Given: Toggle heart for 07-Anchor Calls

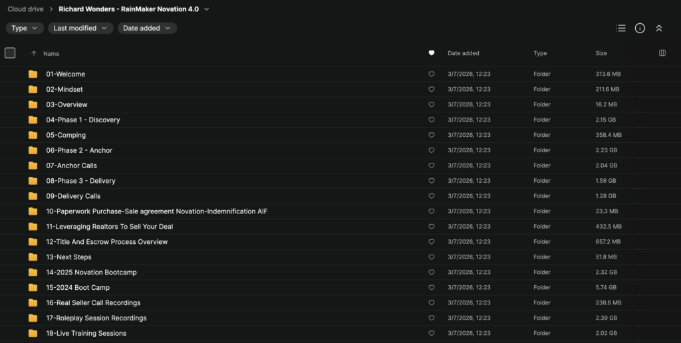Looking at the screenshot, I should click(x=431, y=166).
